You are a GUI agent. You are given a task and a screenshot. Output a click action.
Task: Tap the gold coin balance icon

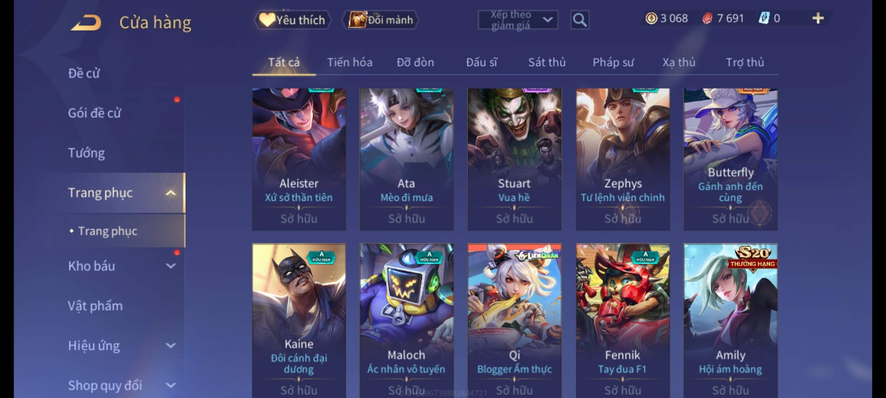click(x=651, y=18)
